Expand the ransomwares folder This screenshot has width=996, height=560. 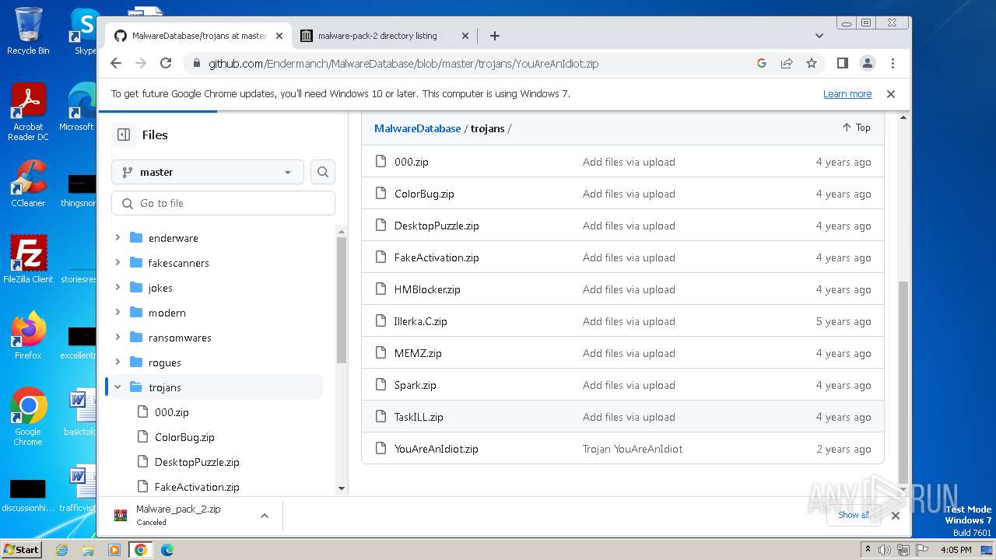coord(117,338)
